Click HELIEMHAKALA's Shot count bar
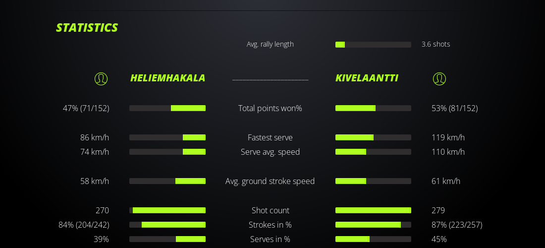 (167, 210)
